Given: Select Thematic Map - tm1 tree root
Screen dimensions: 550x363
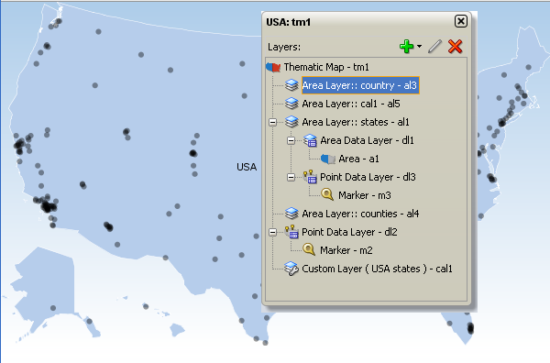Looking at the screenshot, I should 326,67.
